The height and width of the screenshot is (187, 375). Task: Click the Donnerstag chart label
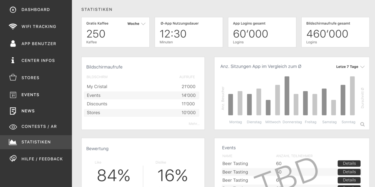292,122
